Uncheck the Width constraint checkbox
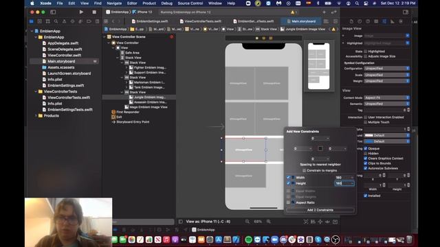The image size is (440, 247). 288,177
